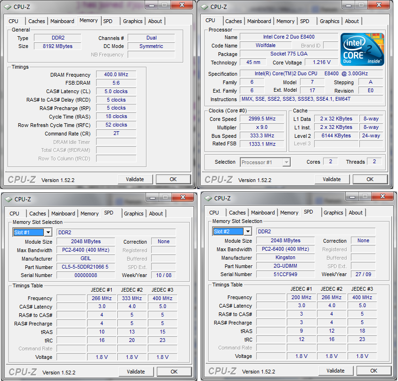Click the DC Mode Symmetric value
Screen dimensions: 398x381
(x=151, y=46)
